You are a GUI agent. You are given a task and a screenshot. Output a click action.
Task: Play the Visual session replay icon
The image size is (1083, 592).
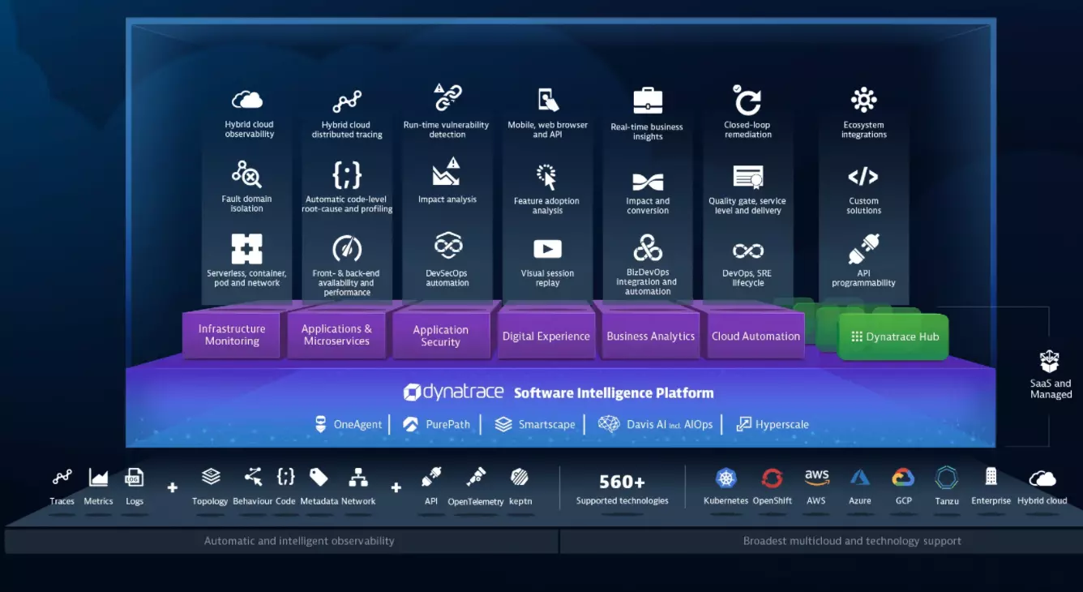(548, 249)
